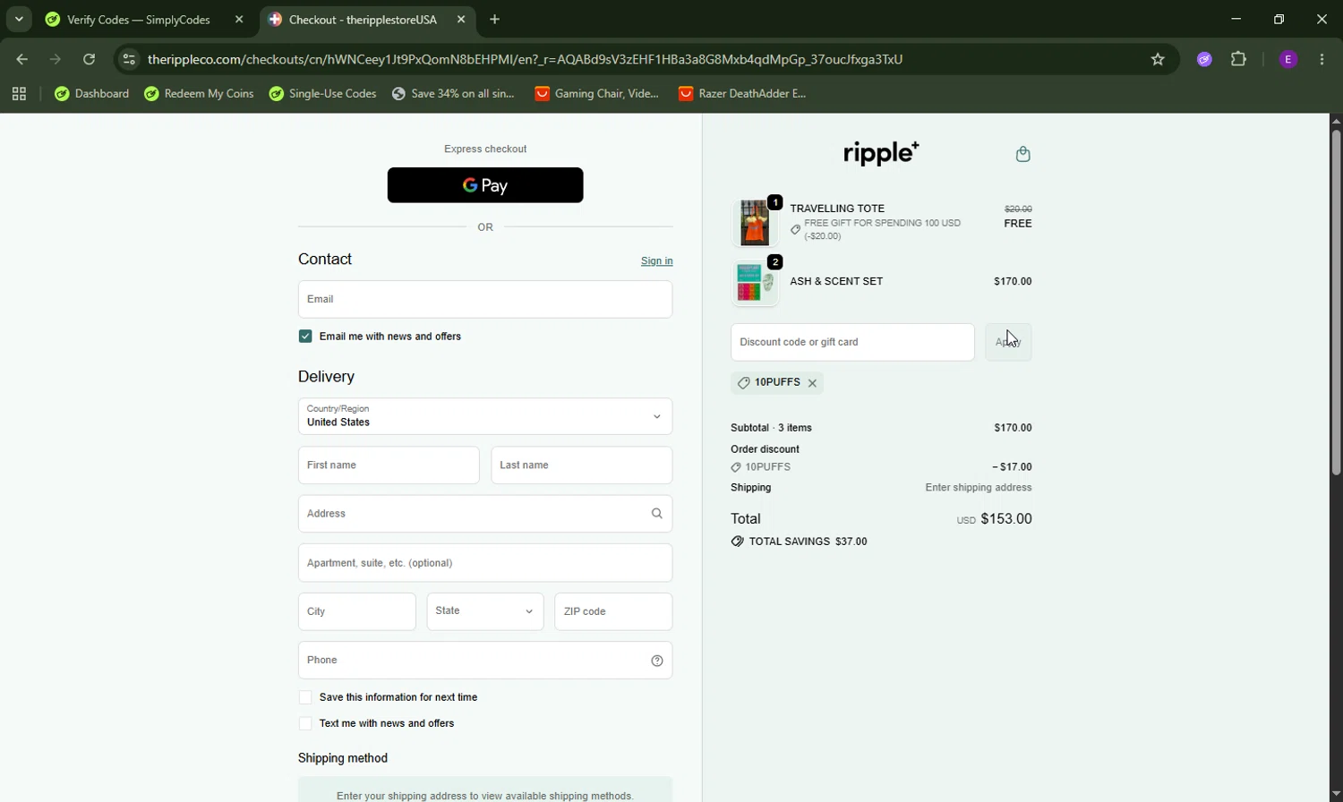The width and height of the screenshot is (1343, 802).
Task: Click the Sign in link
Action: 656,261
